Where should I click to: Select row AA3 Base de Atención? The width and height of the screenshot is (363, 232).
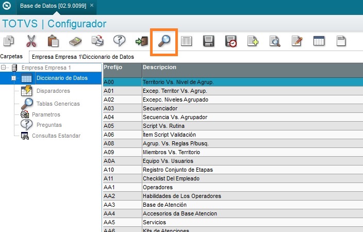[233, 205]
